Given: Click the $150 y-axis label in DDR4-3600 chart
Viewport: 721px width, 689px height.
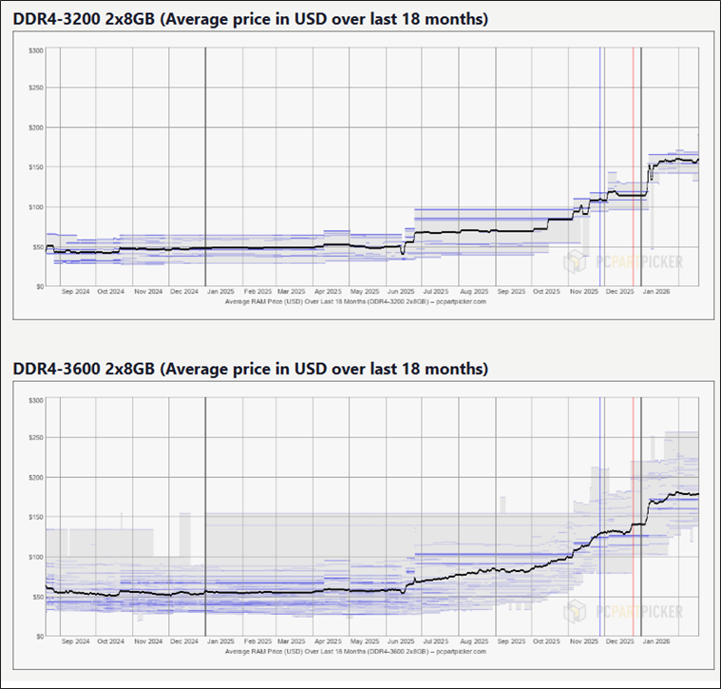Looking at the screenshot, I should (x=36, y=517).
